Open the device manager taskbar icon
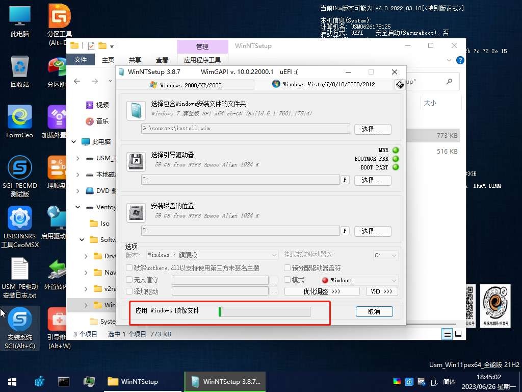Screen dimensions: 522x392 [89, 381]
